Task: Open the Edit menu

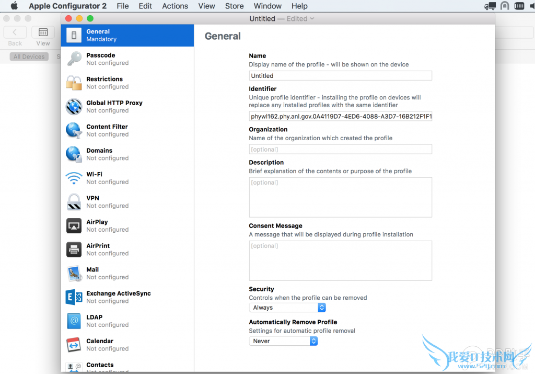Action: pos(145,6)
